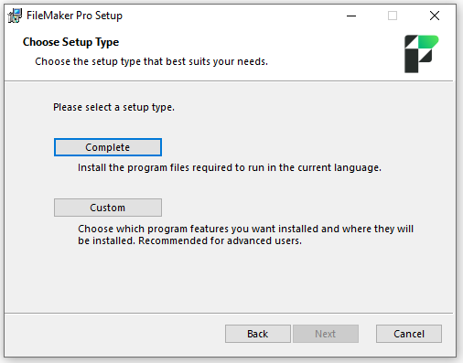Click the 'Recommended for advanced users' sentence
The image size is (463, 363).
220,240
